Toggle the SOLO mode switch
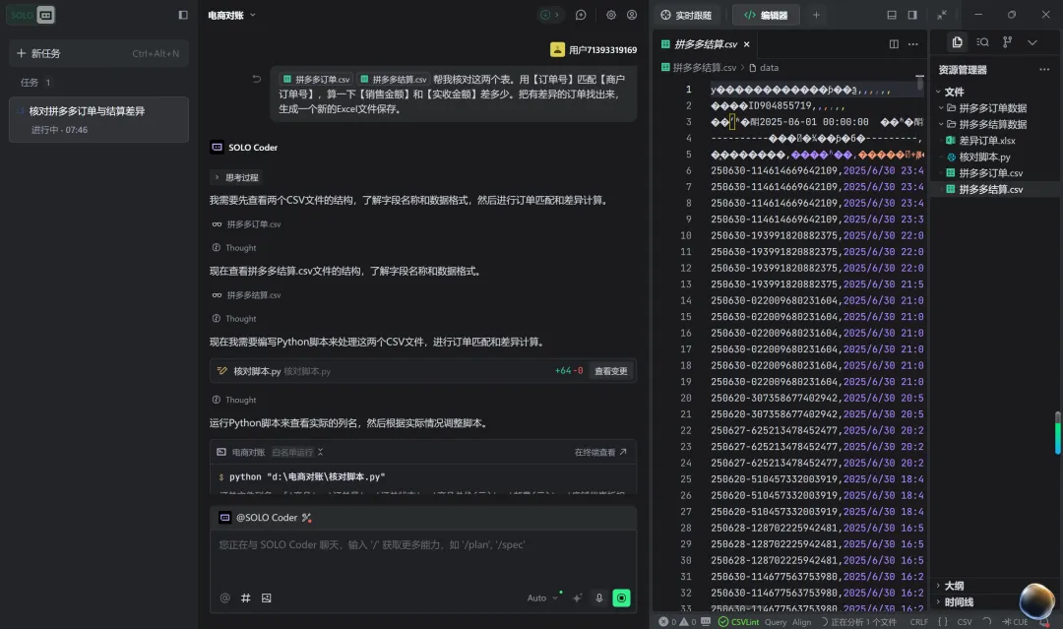The height and width of the screenshot is (629, 1063). (x=31, y=15)
